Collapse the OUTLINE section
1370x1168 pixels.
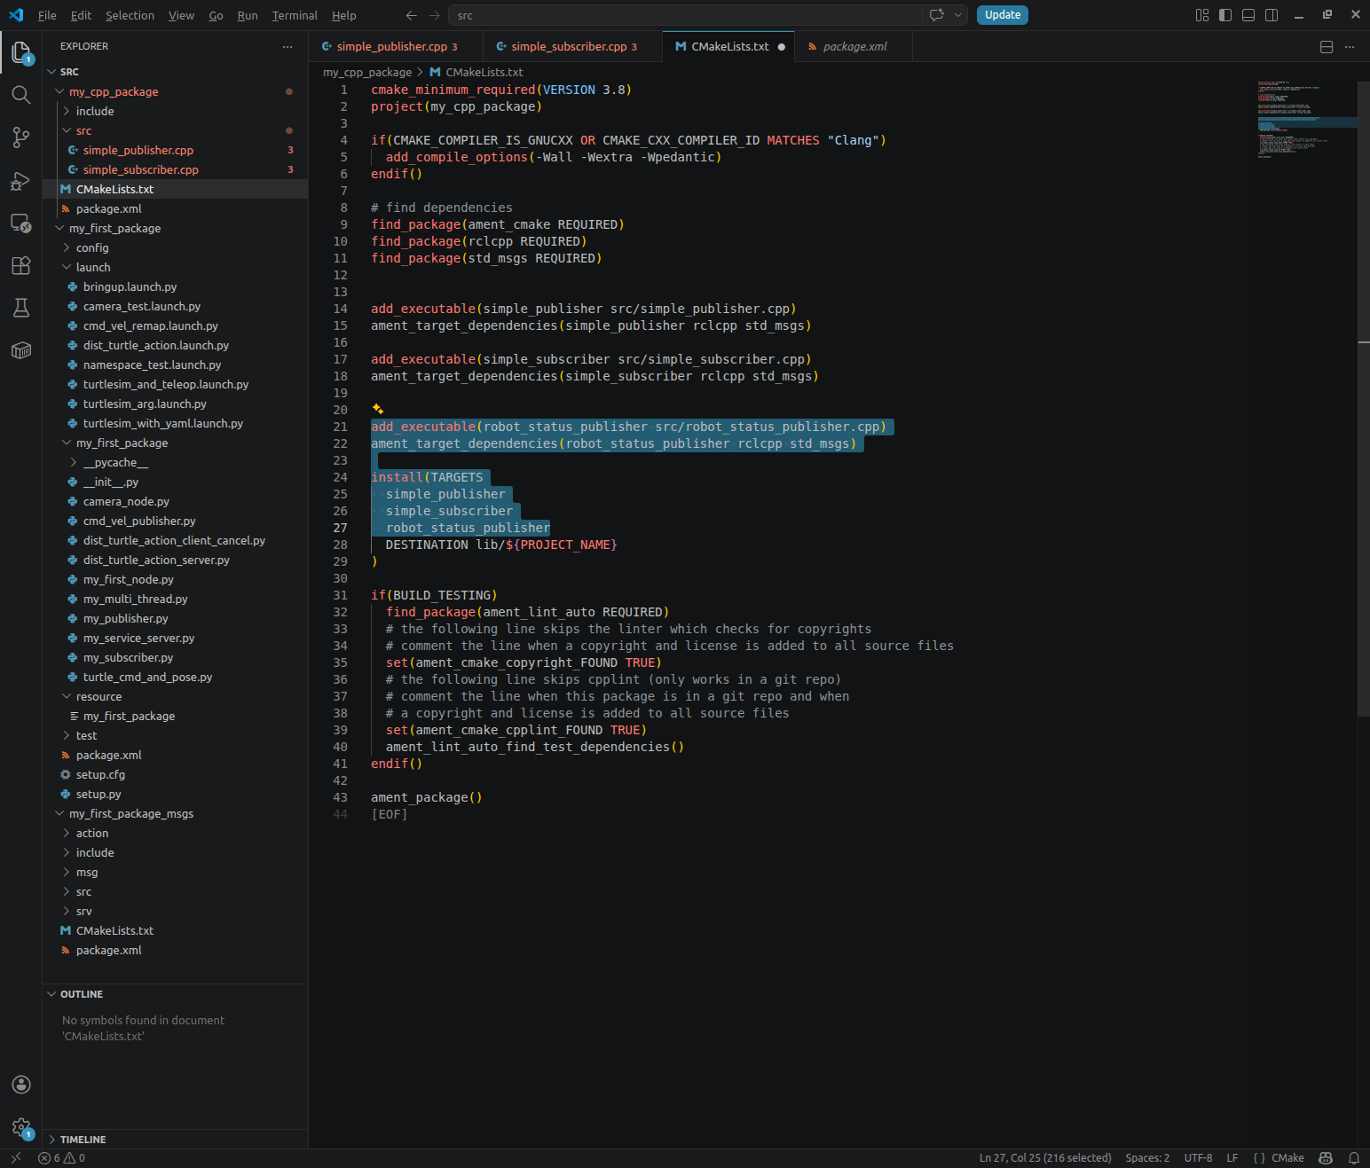[175, 994]
